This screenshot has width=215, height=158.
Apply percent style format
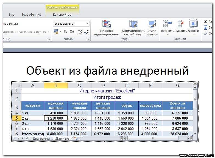tap(65, 32)
